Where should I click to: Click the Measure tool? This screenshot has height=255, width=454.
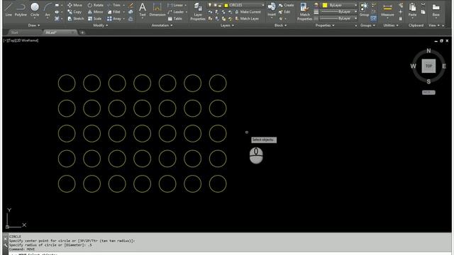(x=387, y=9)
